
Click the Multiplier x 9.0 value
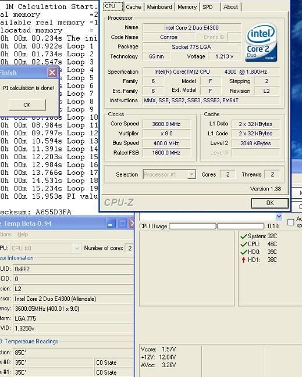(x=166, y=134)
